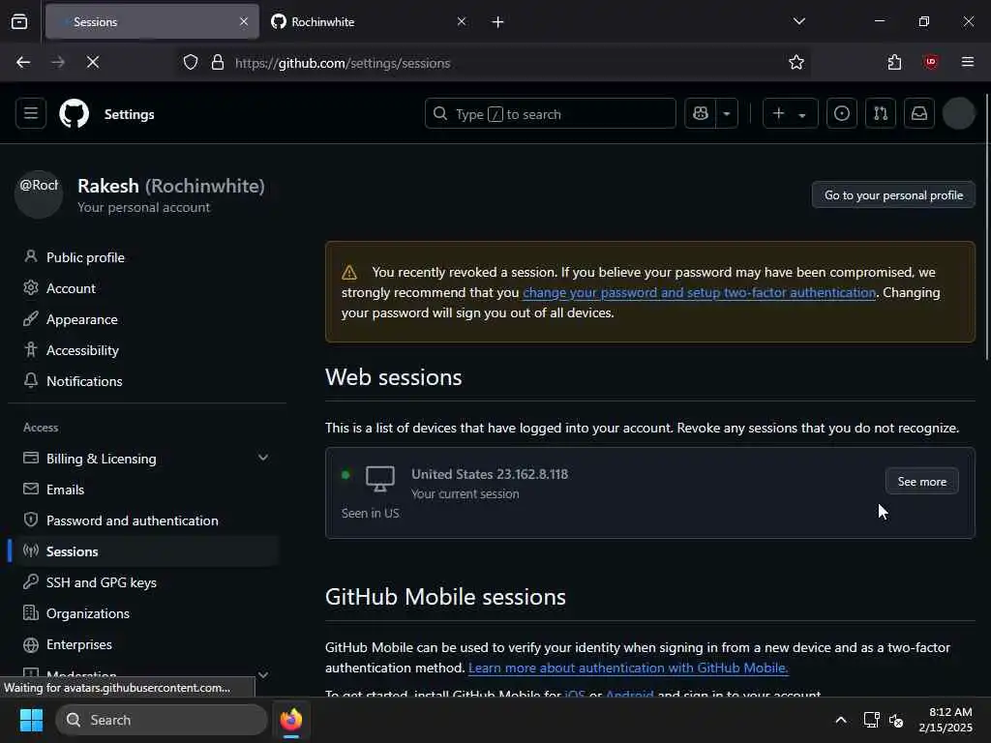The height and width of the screenshot is (743, 991).
Task: Click the Accessibility figure icon
Action: [30, 349]
